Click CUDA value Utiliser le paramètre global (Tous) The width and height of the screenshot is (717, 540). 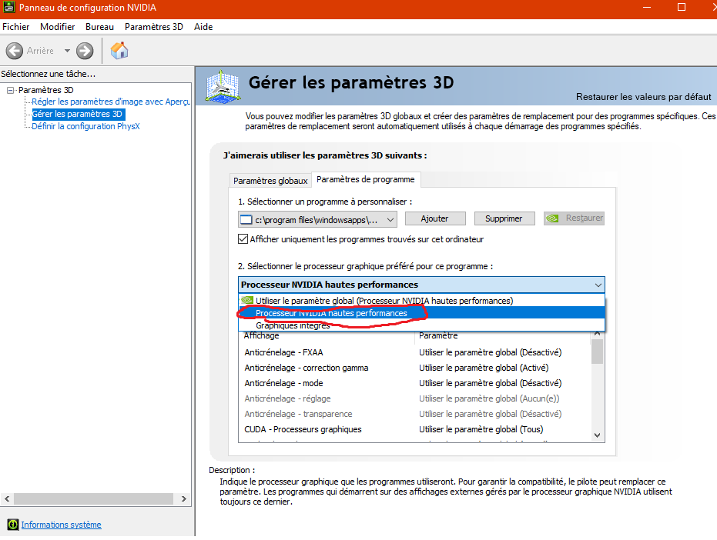click(481, 429)
